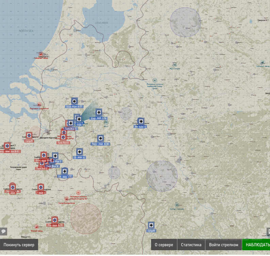270x256 pixels.
Task: Select the red Florennes A-78 airfield icon
Action: pyautogui.click(x=54, y=220)
